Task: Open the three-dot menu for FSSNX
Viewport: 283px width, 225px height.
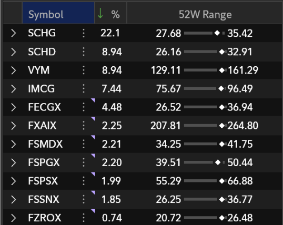Action: pos(84,200)
